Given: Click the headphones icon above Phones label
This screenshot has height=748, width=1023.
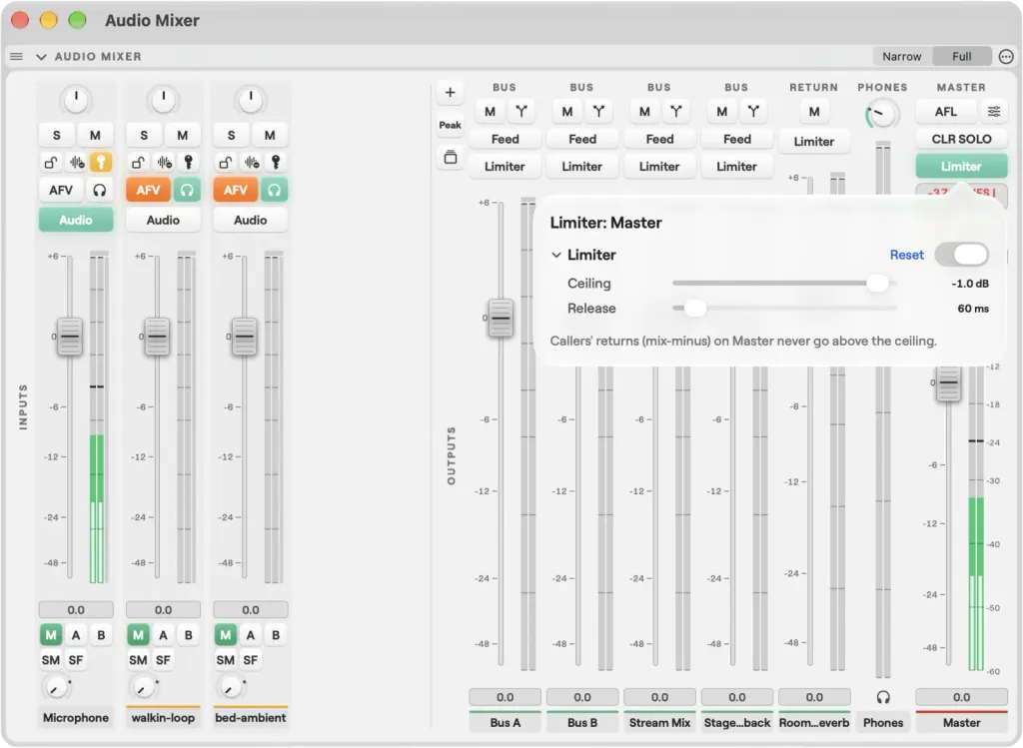Looking at the screenshot, I should point(883,697).
